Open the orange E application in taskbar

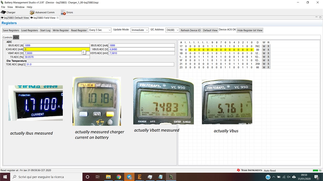(x=139, y=177)
